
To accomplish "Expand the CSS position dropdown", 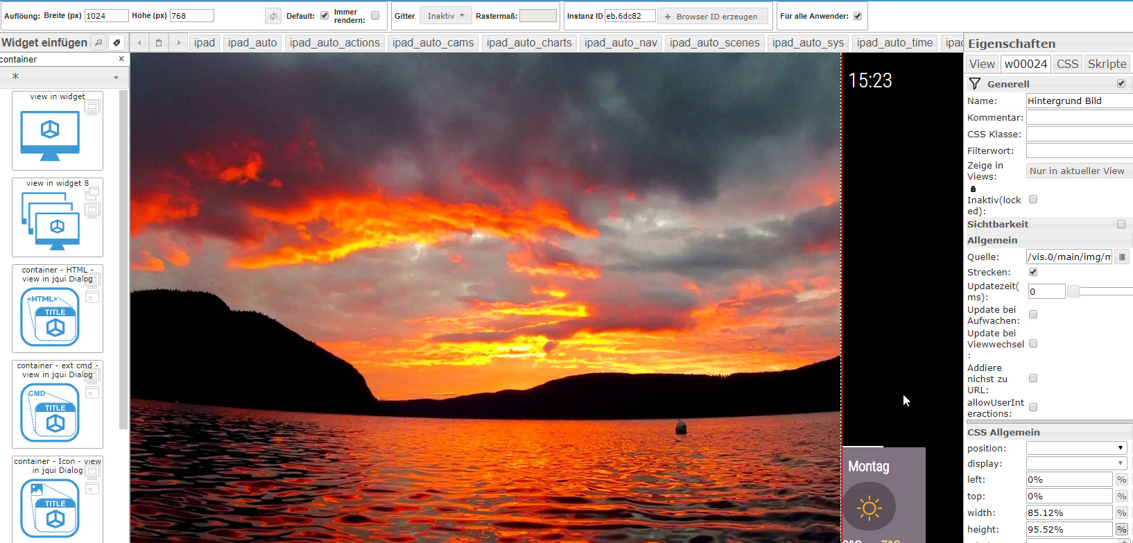I will click(1077, 448).
